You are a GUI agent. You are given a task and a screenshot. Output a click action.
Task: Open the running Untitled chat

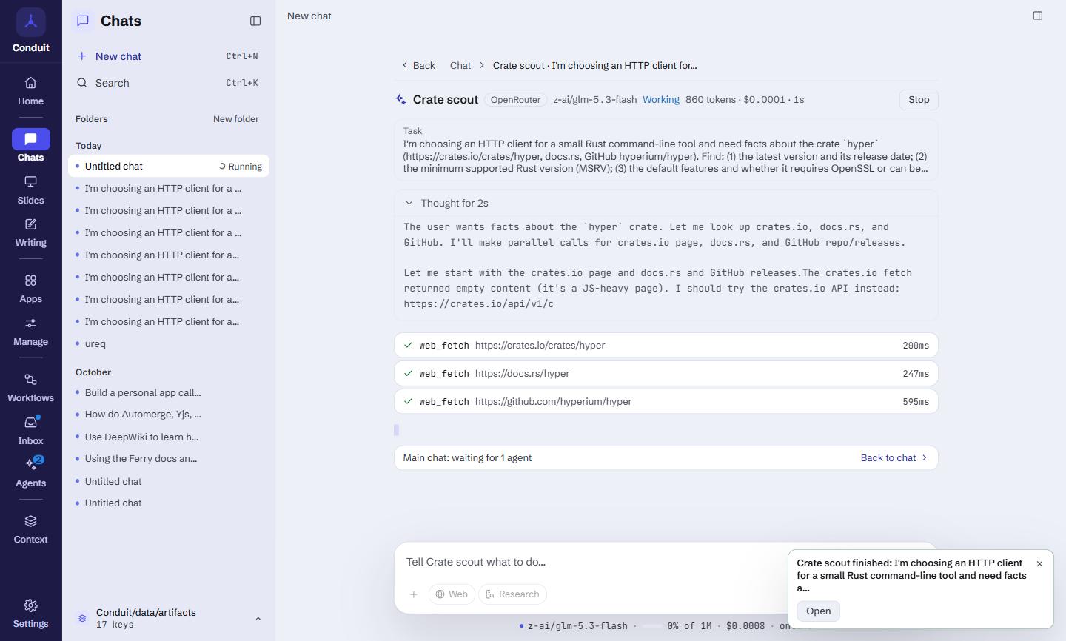click(x=169, y=167)
